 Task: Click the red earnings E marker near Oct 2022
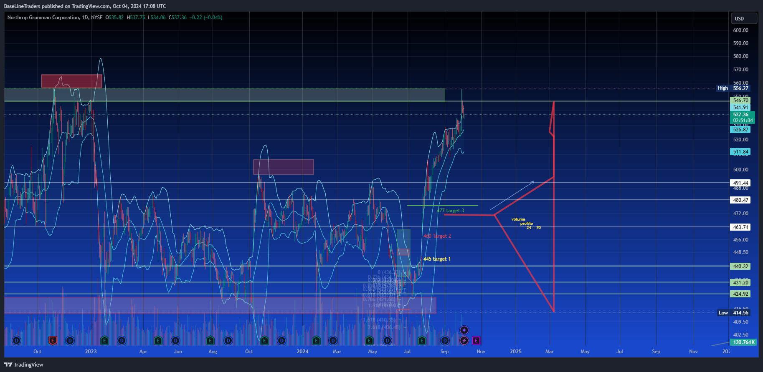53,341
